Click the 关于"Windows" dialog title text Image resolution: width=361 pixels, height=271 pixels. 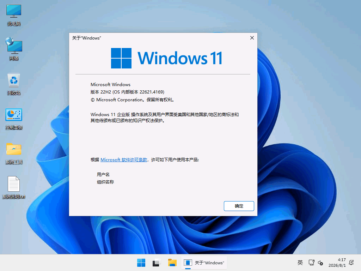click(x=87, y=38)
